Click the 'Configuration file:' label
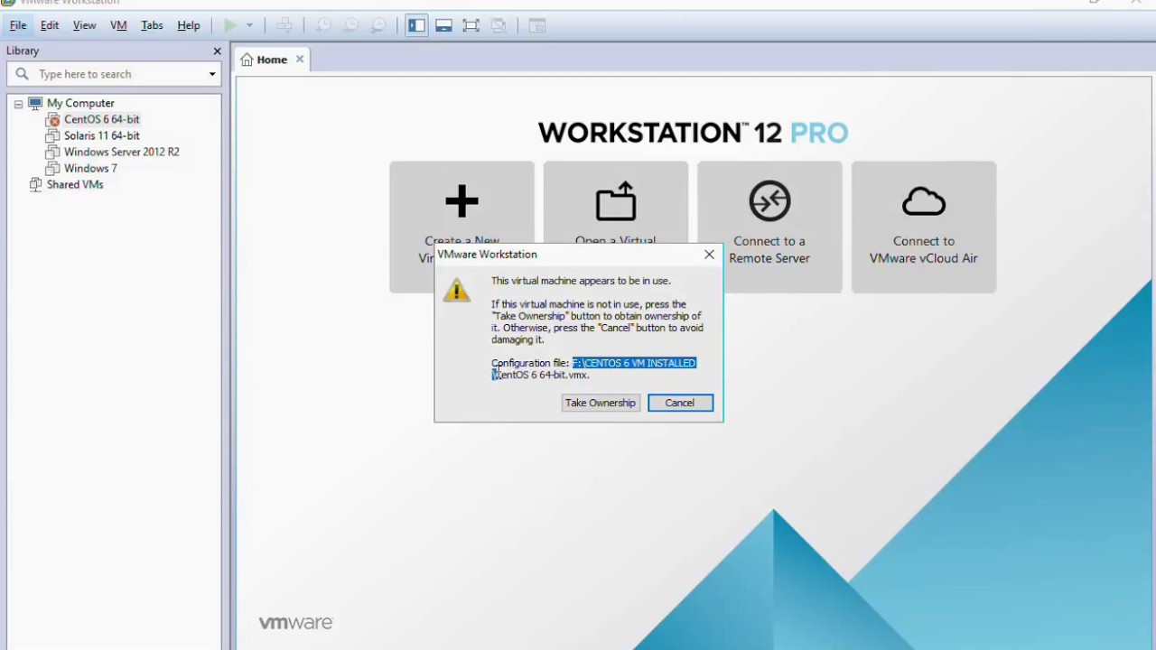This screenshot has width=1156, height=650. pyautogui.click(x=530, y=363)
